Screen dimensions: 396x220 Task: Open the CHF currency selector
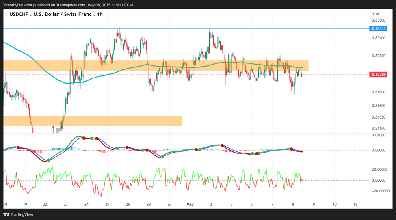point(377,14)
